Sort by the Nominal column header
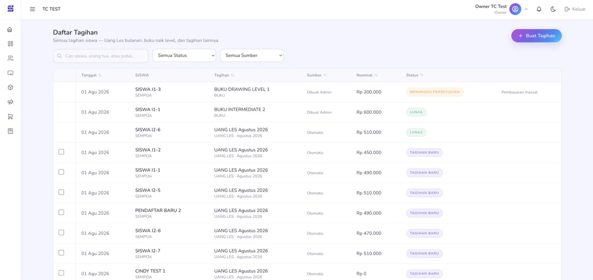 pos(367,75)
